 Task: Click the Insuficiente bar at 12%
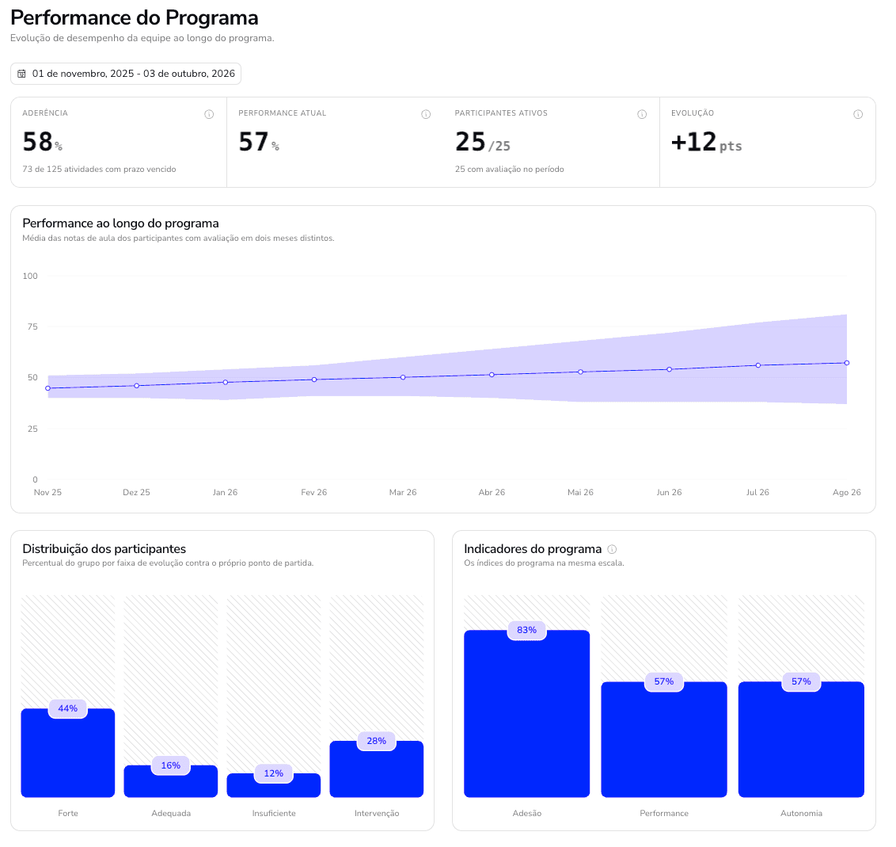(274, 785)
